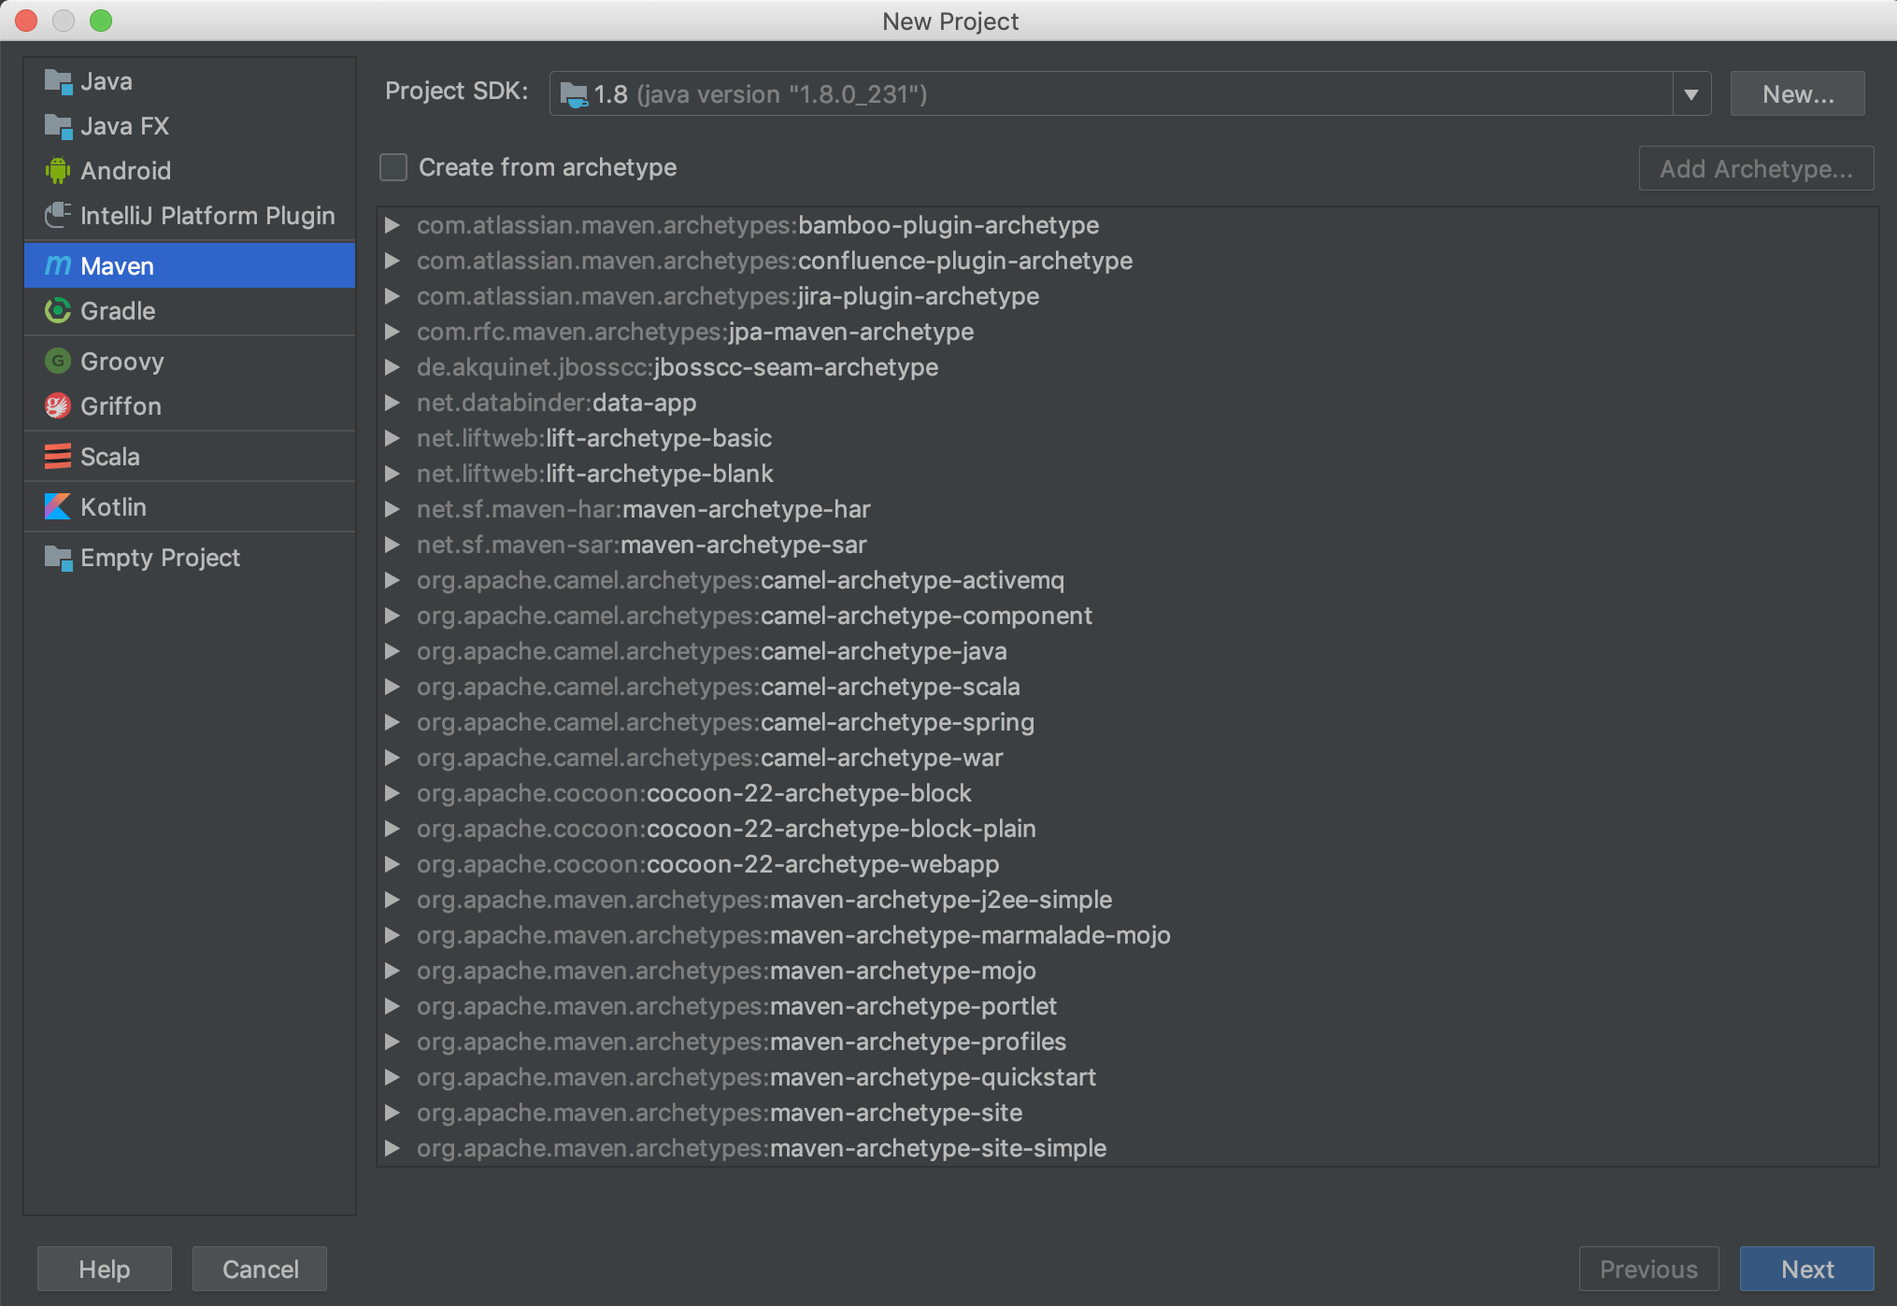Enable the Create from archetype checkbox
Viewport: 1897px width, 1306px height.
tap(393, 168)
